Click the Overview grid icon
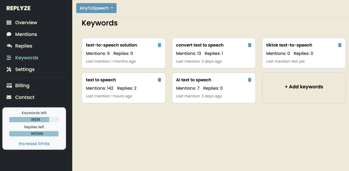 coord(9,23)
